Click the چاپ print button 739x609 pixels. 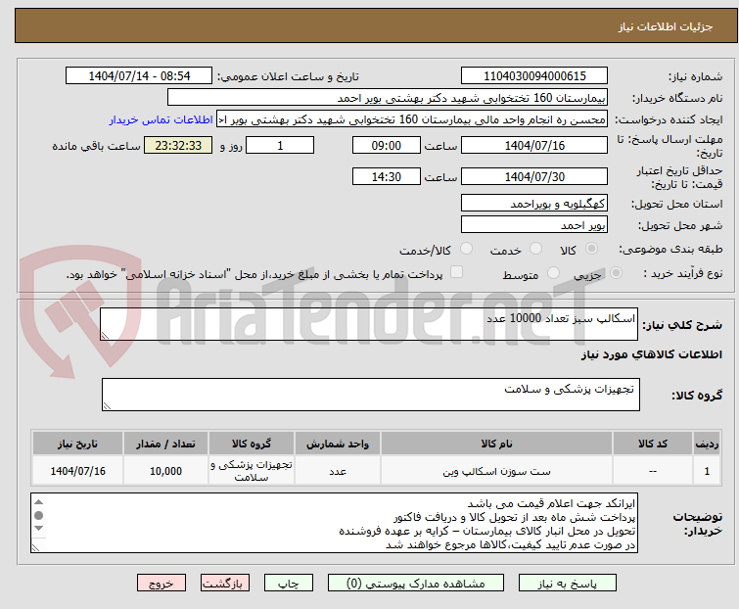[289, 584]
